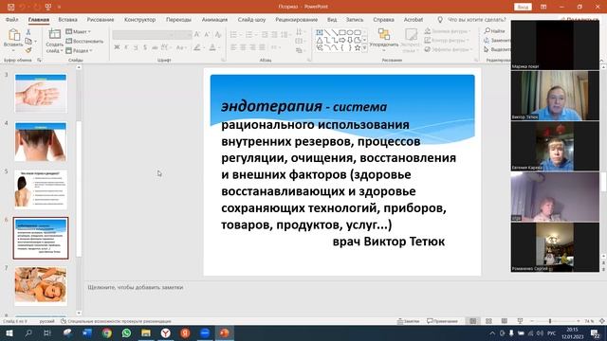Click the numbered list icon
The width and height of the screenshot is (607, 341).
click(248, 35)
